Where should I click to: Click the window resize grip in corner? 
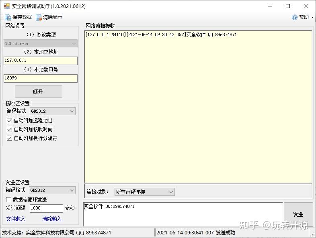click(313, 234)
